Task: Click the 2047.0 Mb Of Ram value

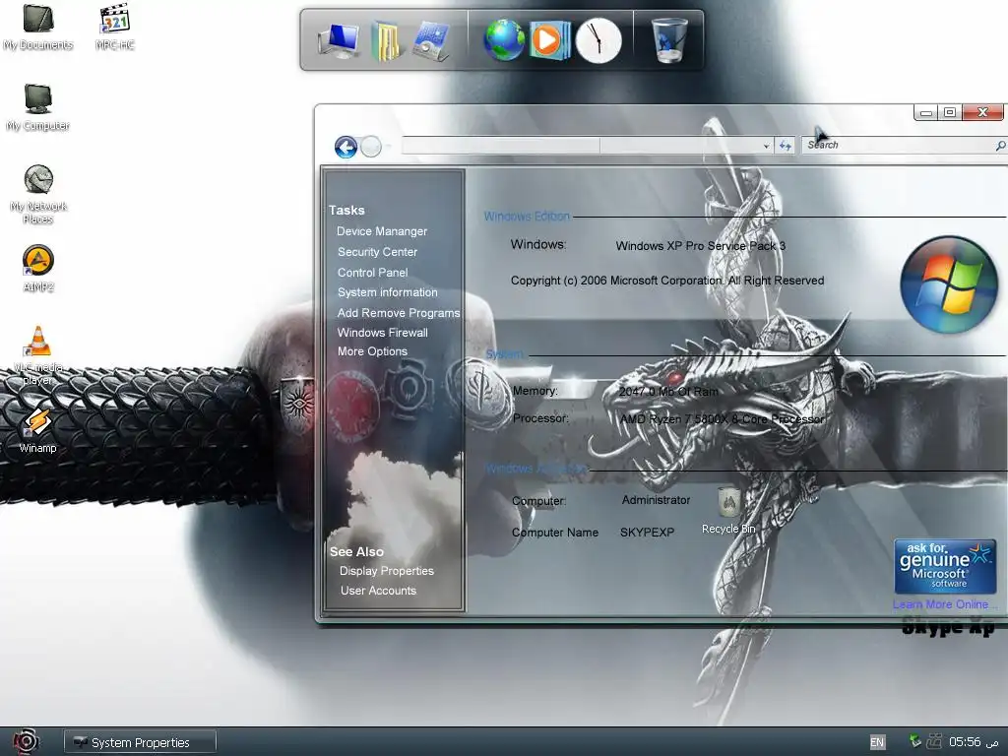Action: (x=668, y=392)
